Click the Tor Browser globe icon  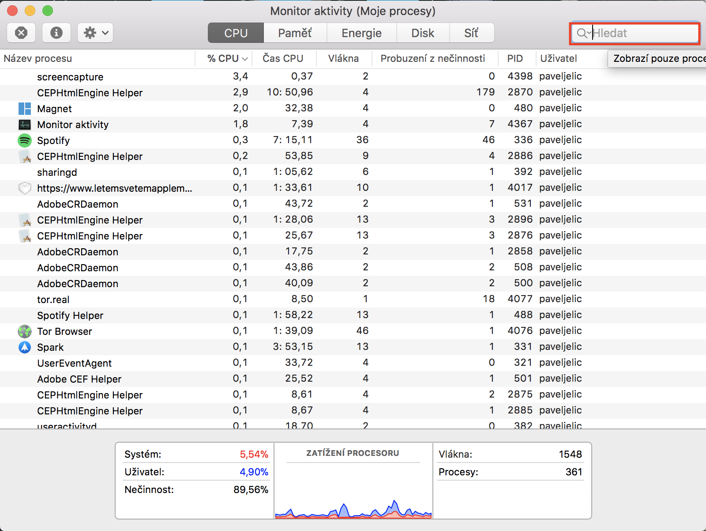(25, 331)
